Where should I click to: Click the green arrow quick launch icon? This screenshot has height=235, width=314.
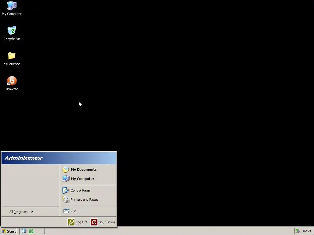click(x=31, y=231)
